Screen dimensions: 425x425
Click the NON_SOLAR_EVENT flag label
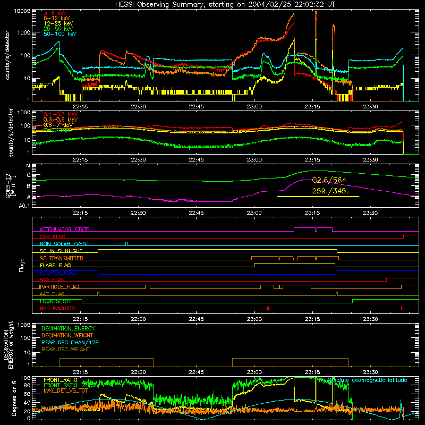[64, 244]
